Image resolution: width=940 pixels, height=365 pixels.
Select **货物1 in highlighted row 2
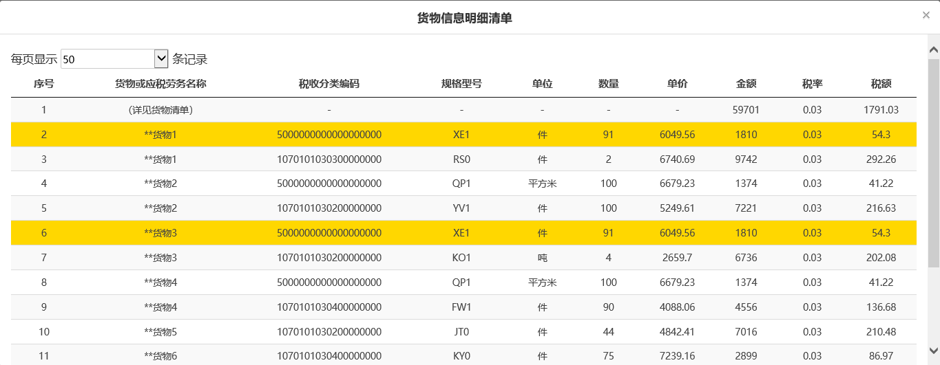[x=160, y=135]
